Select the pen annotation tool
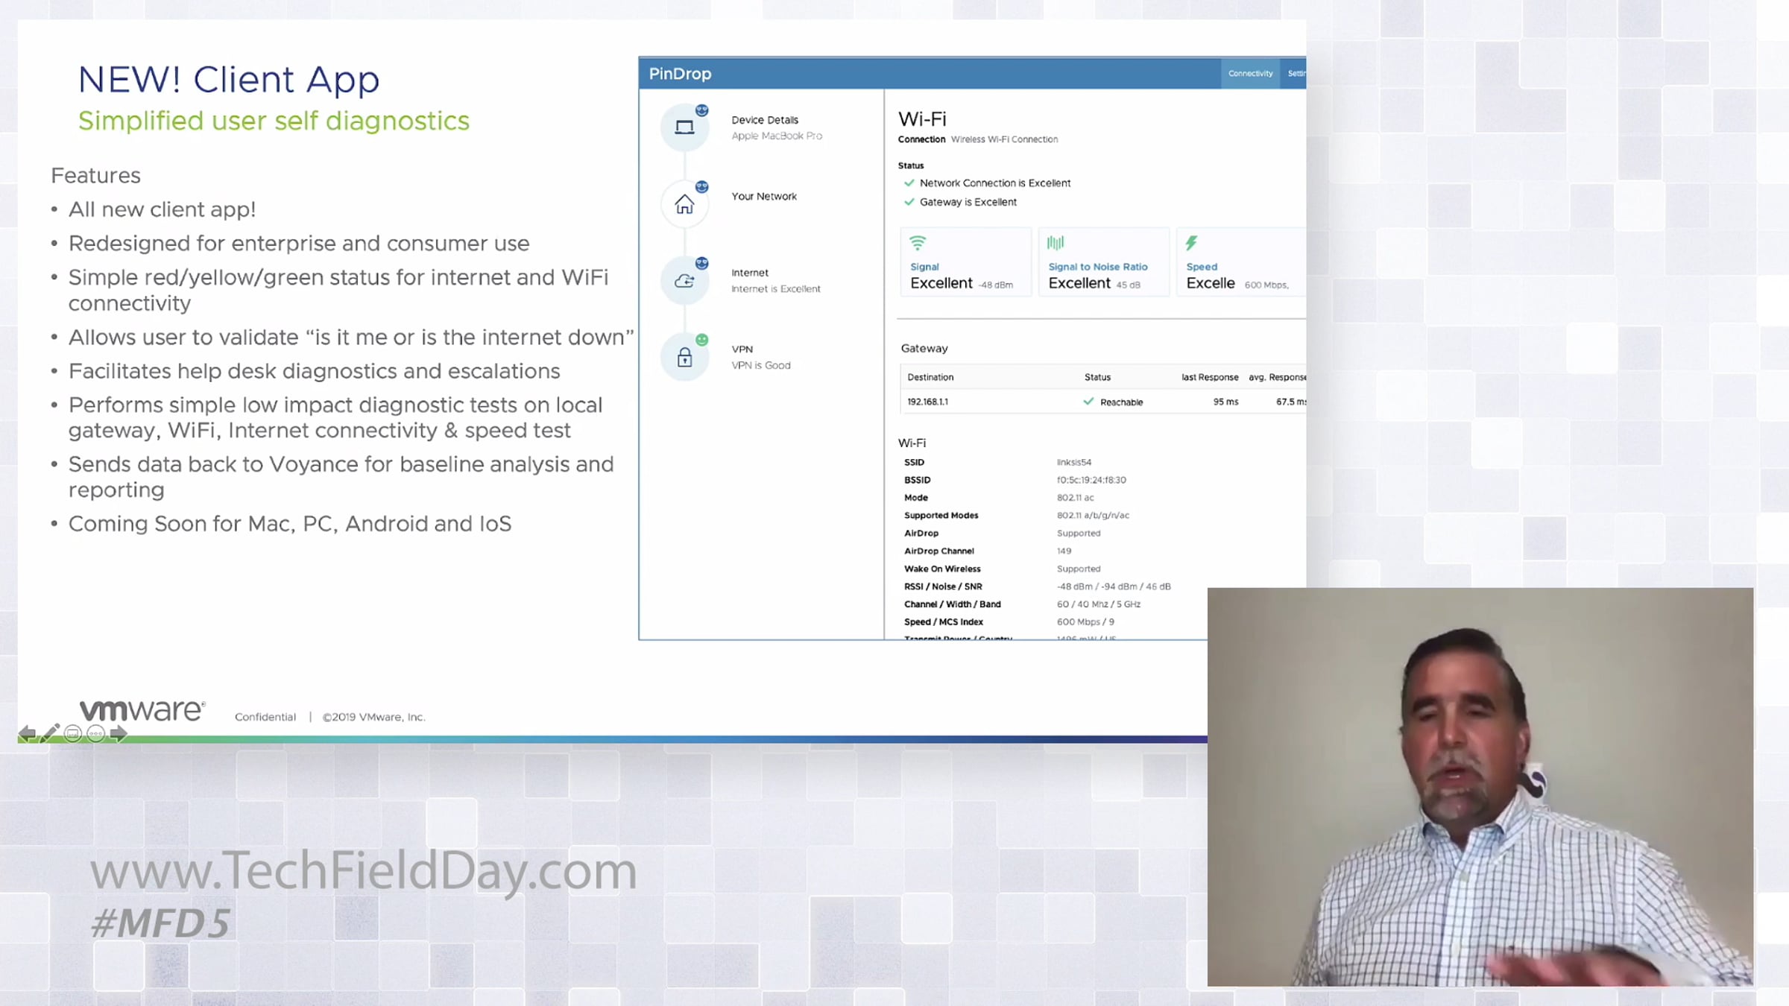The image size is (1789, 1006). 50,733
